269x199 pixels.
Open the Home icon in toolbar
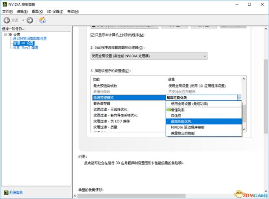coord(43,20)
